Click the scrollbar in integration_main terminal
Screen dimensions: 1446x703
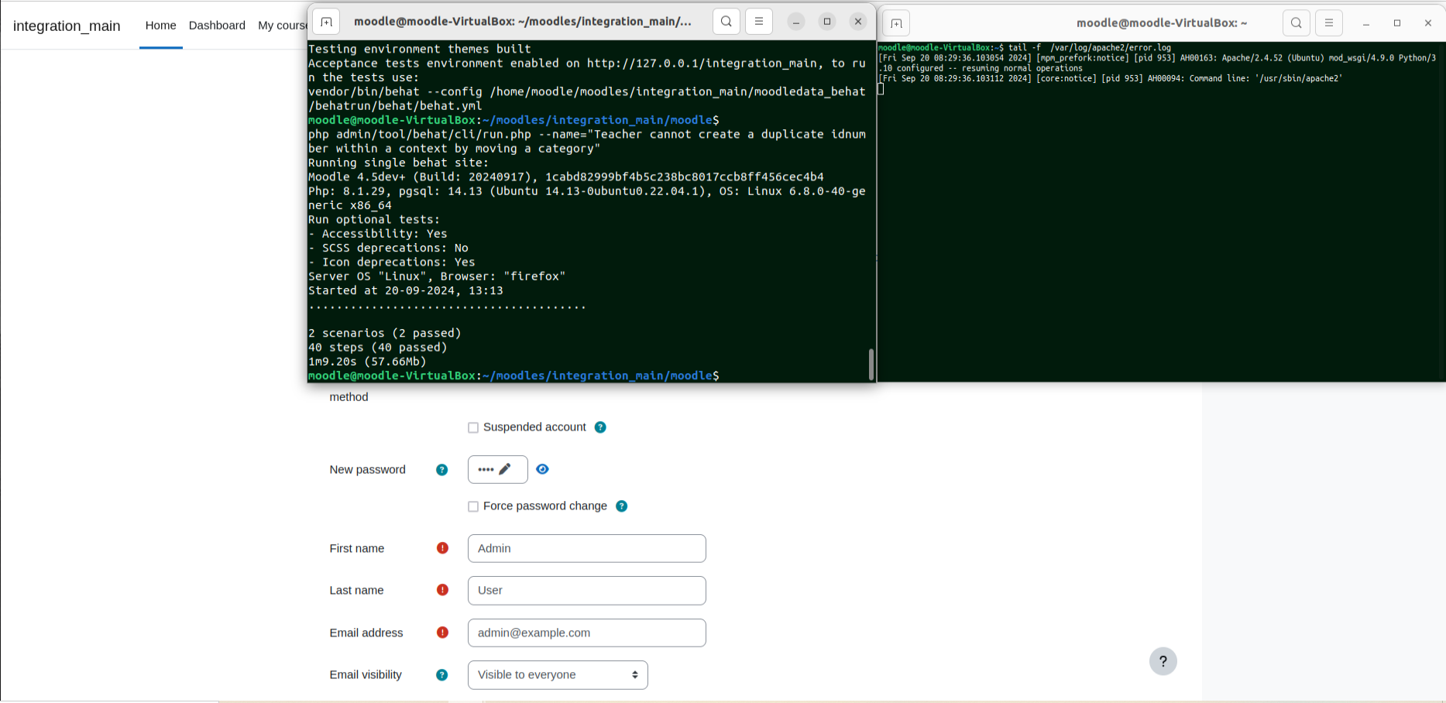point(871,365)
